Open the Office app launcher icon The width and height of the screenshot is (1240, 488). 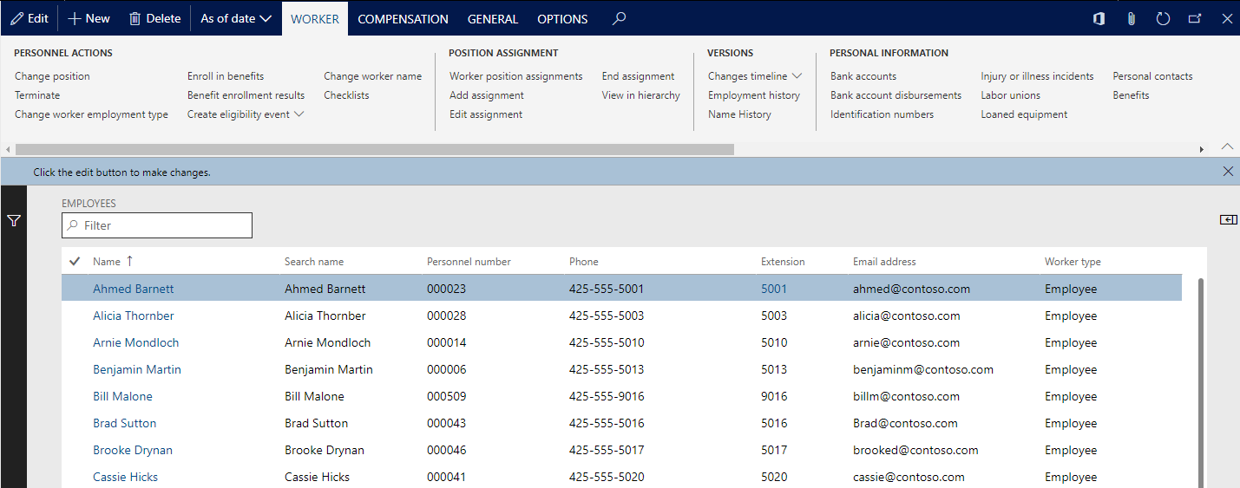tap(1099, 18)
